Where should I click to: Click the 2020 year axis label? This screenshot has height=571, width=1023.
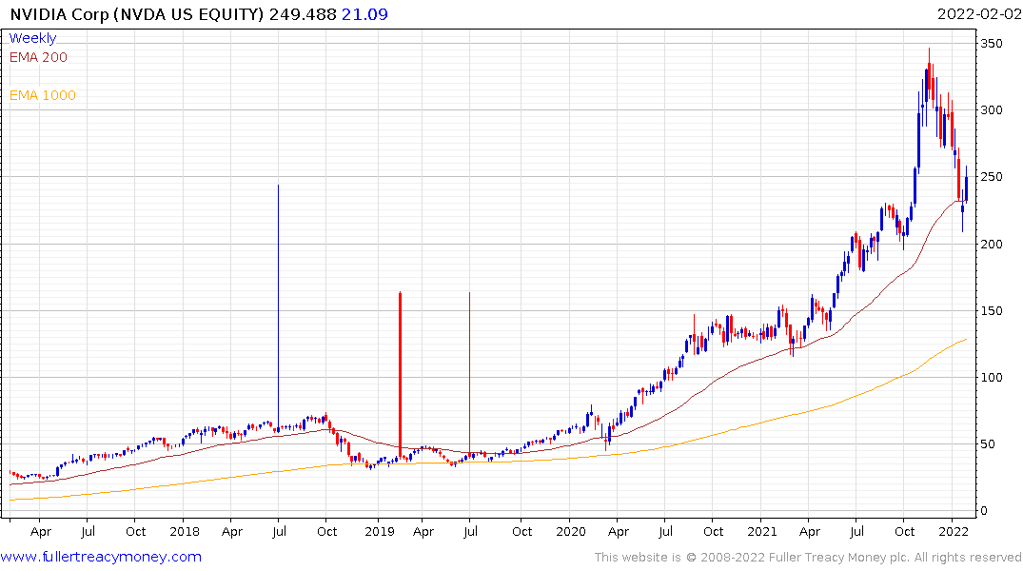[x=571, y=531]
